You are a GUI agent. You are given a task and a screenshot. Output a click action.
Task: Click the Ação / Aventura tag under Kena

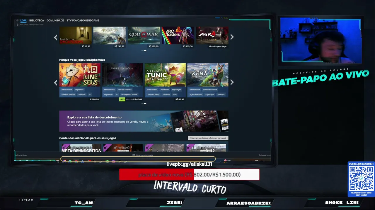pos(196,94)
